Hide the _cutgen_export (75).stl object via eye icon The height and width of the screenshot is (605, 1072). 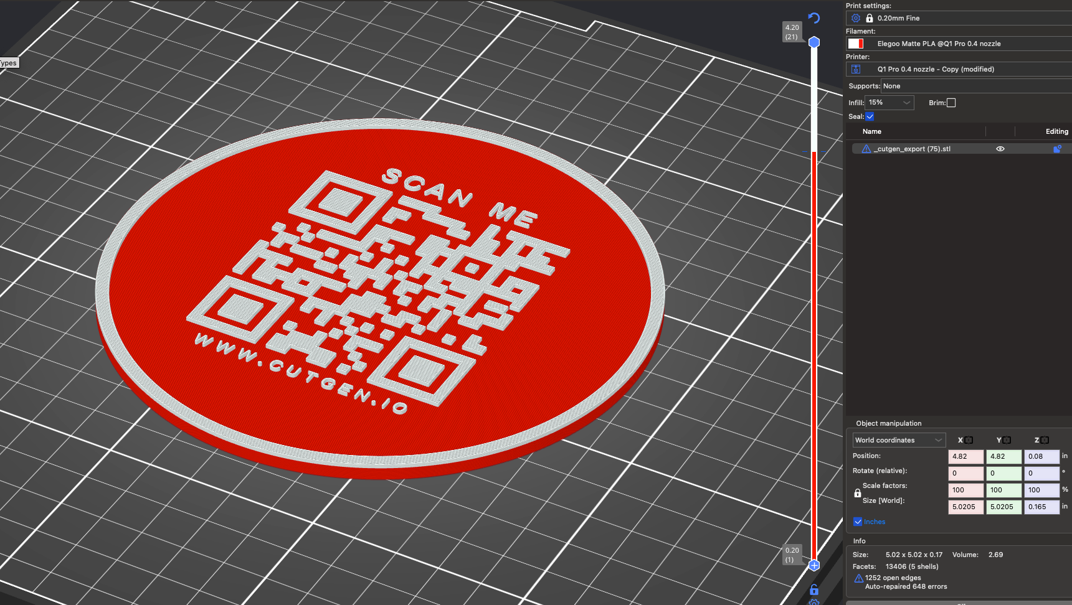point(1000,149)
